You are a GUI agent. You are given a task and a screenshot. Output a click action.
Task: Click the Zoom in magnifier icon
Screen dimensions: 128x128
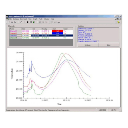point(43,22)
